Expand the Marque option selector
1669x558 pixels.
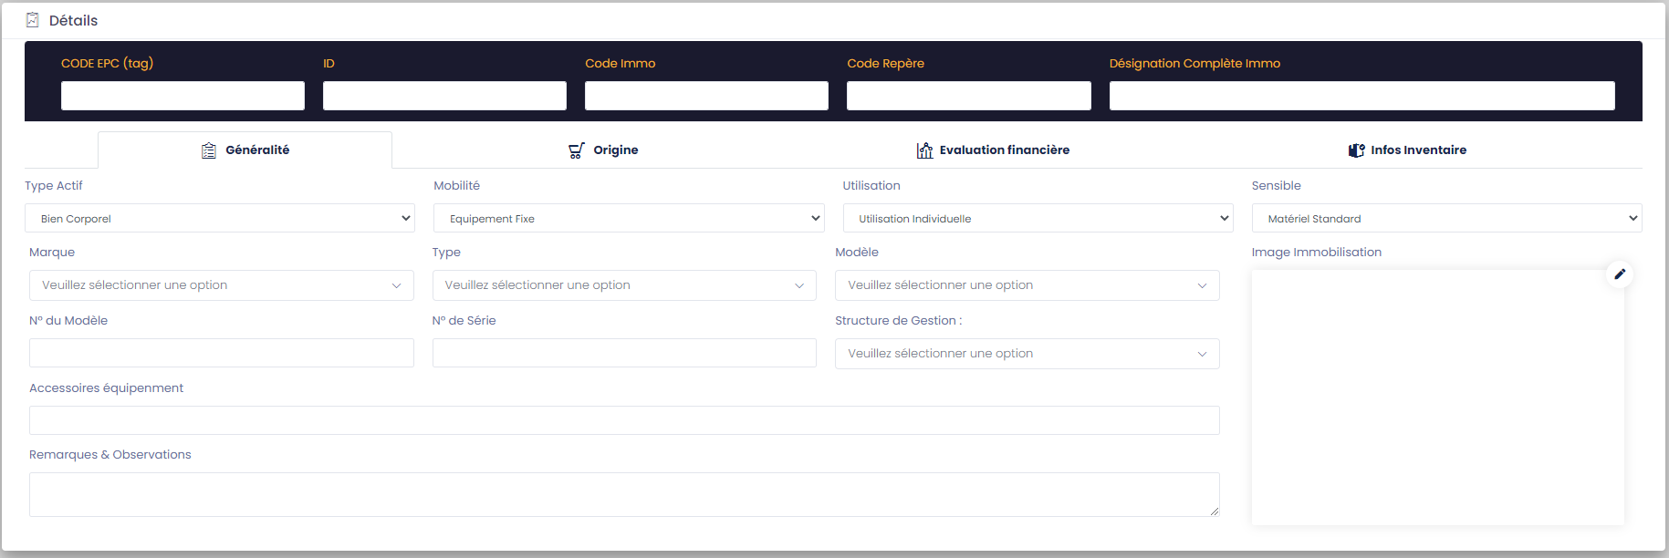point(221,285)
